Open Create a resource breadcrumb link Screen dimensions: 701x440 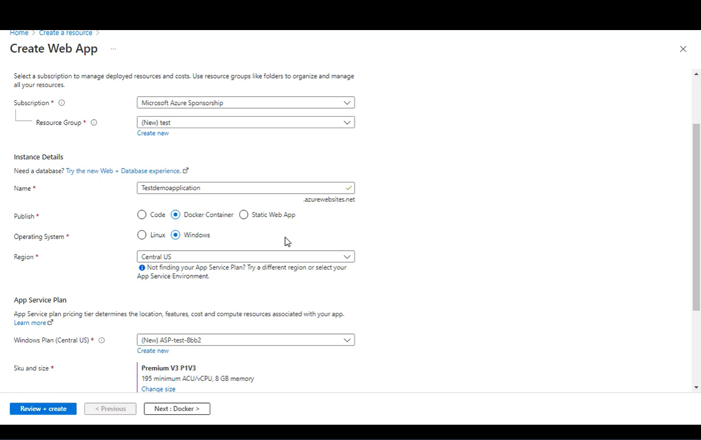tap(65, 32)
